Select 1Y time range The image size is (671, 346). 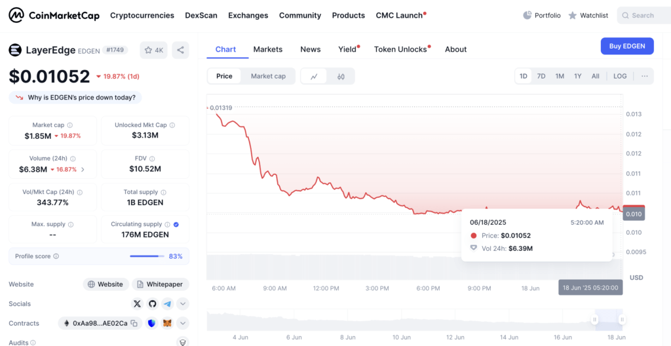click(x=578, y=76)
